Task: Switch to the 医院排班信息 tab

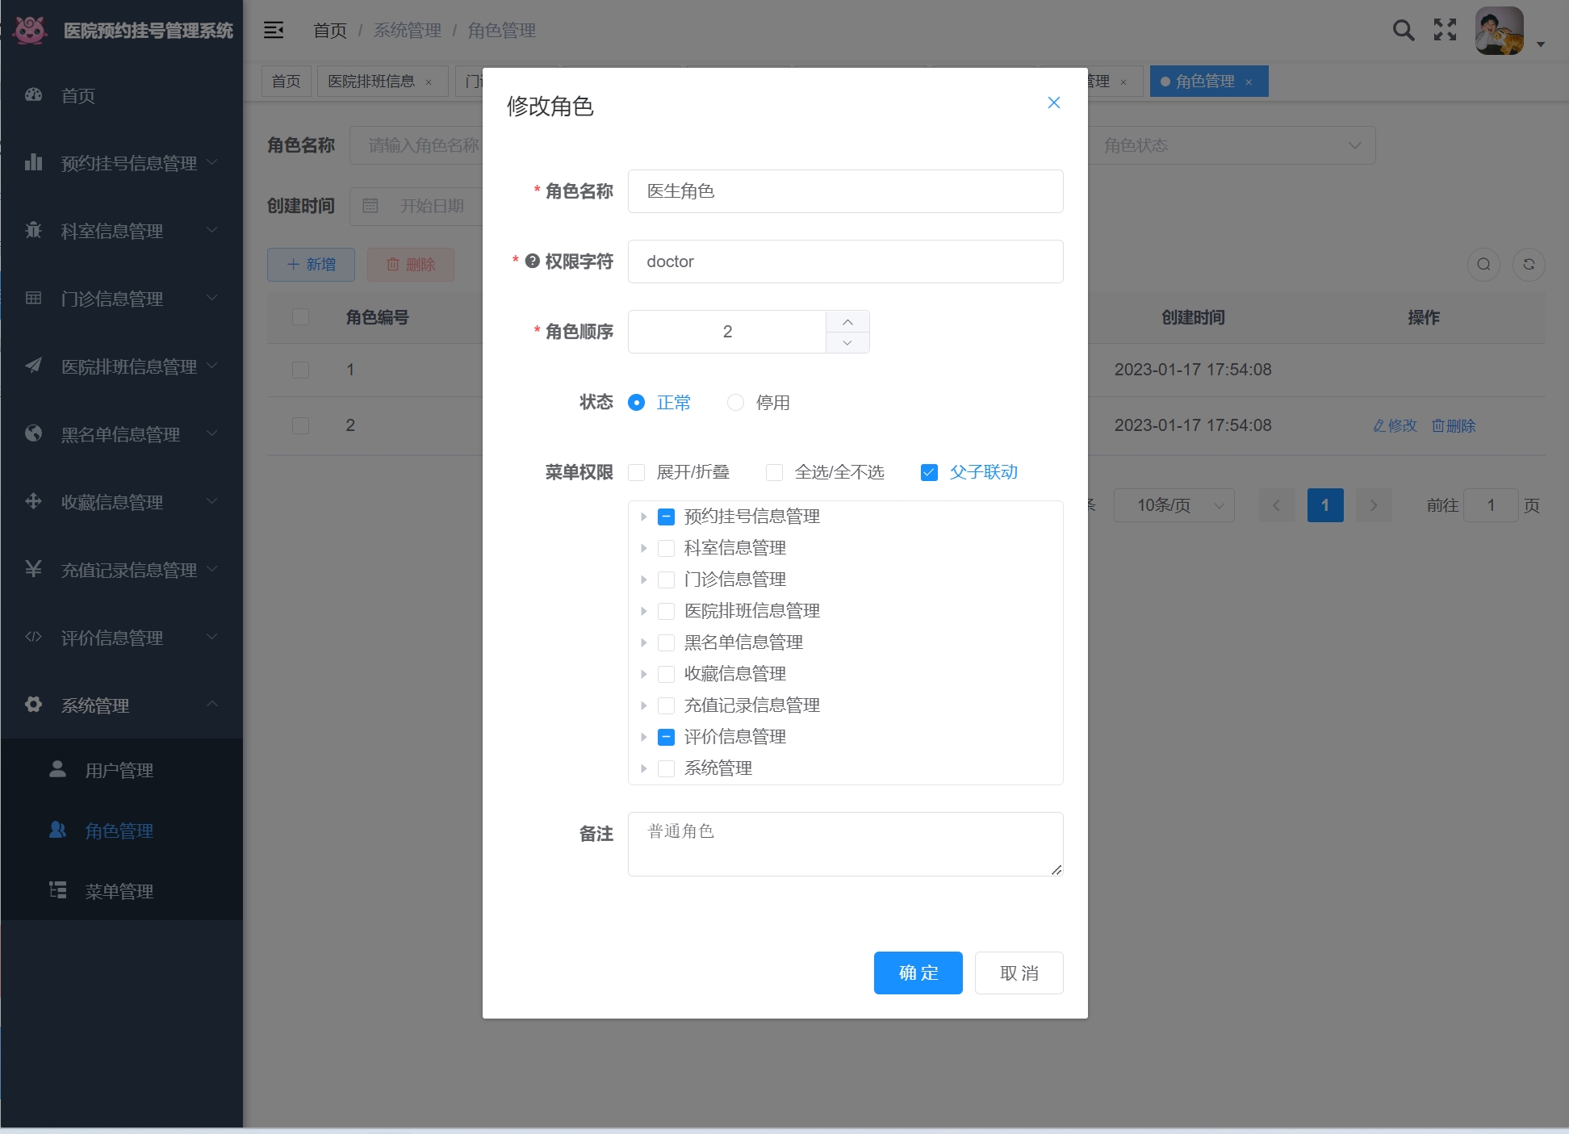Action: click(371, 82)
